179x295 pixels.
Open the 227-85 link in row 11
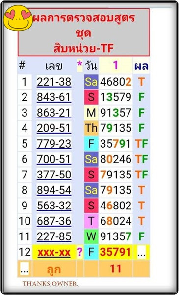tap(54, 236)
